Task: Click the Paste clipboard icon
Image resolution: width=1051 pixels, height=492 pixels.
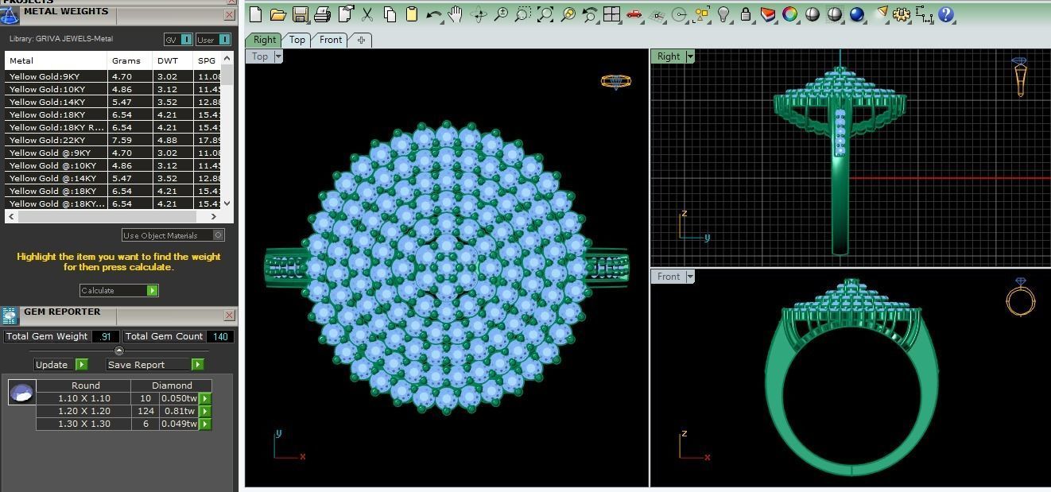Action: coord(412,14)
